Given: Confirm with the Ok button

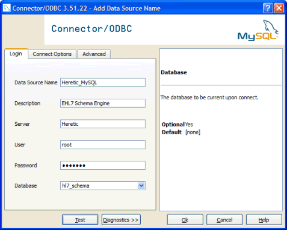Looking at the screenshot, I should 185,220.
